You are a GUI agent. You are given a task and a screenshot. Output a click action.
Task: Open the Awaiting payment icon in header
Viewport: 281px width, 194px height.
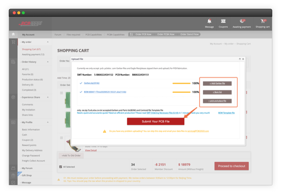pyautogui.click(x=242, y=21)
